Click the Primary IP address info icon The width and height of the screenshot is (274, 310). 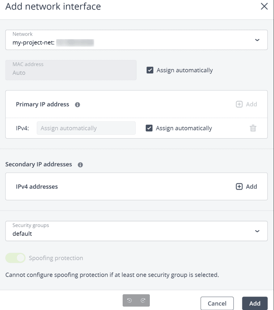click(78, 105)
